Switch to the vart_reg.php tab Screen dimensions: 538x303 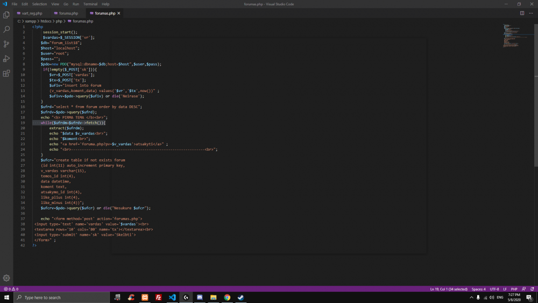[32, 13]
